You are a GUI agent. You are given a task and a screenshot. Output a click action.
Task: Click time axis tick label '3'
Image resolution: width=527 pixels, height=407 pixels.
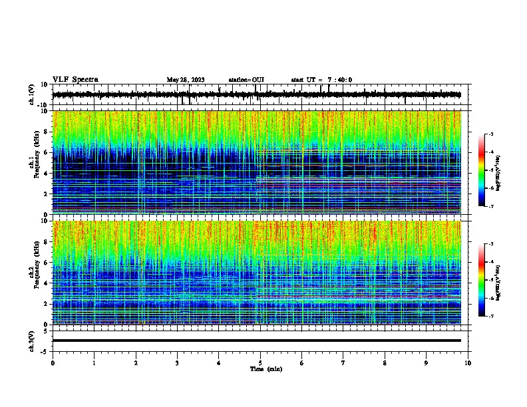[177, 363]
